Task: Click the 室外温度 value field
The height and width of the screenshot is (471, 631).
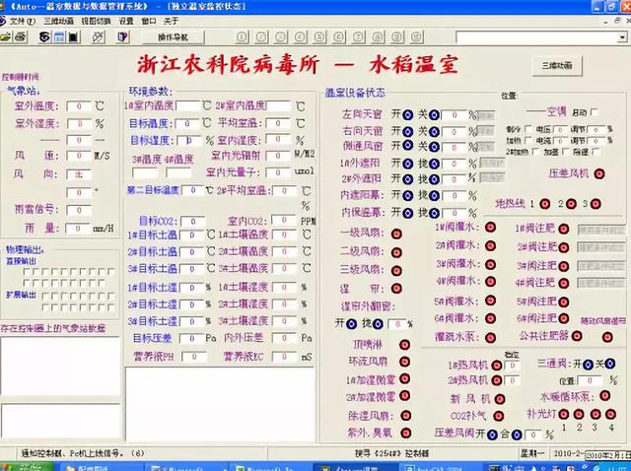Action: tap(77, 106)
